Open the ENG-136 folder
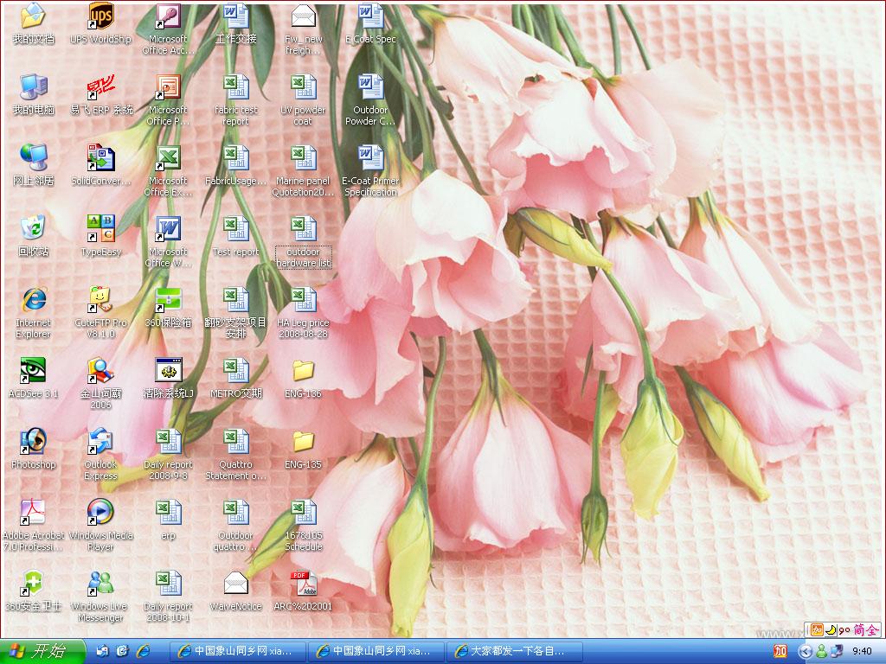 pos(304,378)
